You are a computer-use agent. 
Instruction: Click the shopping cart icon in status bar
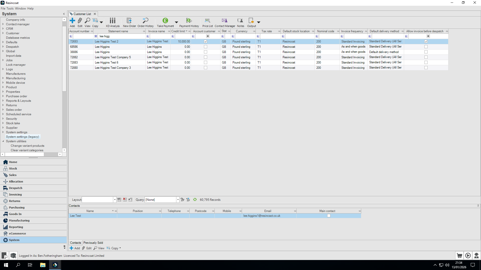coord(459,255)
